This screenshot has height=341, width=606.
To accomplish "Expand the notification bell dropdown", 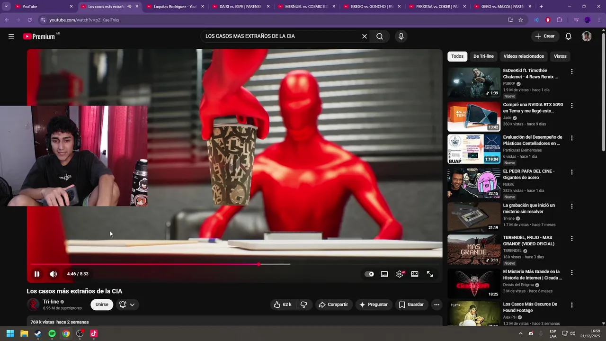I will [127, 305].
